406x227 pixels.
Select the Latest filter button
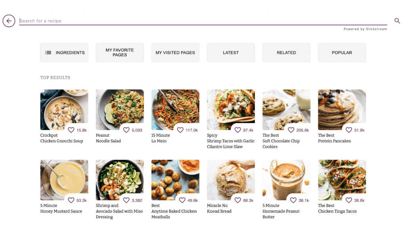pos(231,53)
